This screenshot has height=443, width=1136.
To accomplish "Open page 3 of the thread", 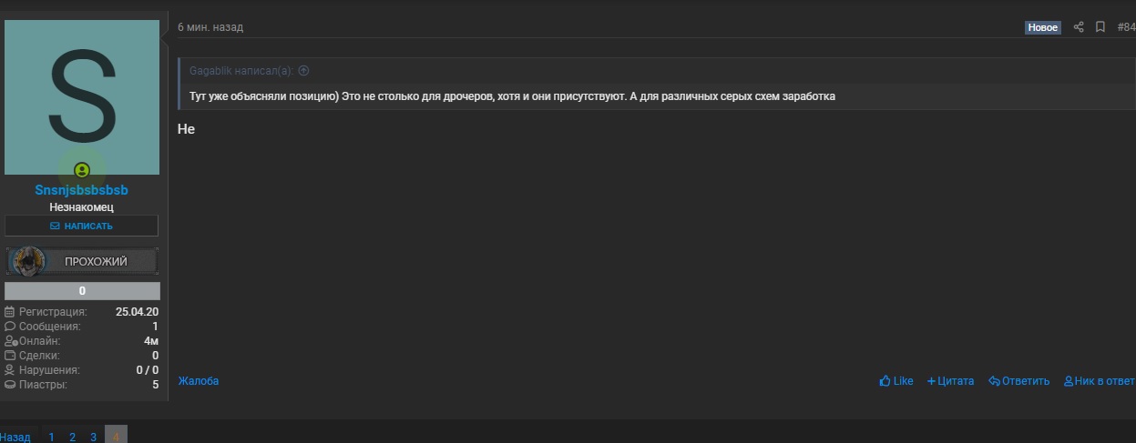I will [93, 437].
